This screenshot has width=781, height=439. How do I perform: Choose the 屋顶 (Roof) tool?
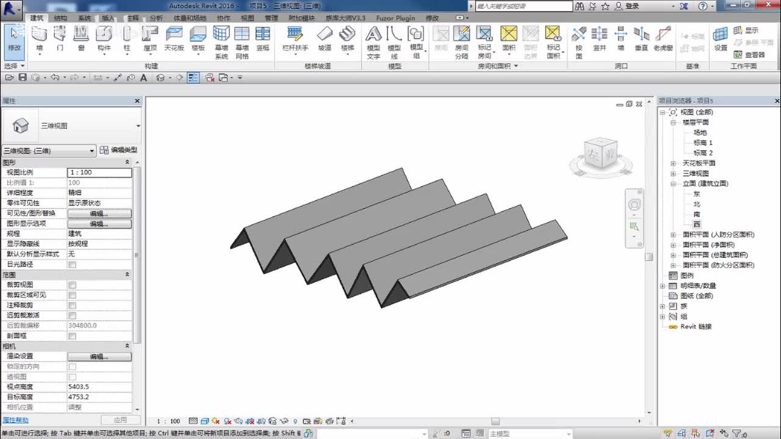[150, 40]
